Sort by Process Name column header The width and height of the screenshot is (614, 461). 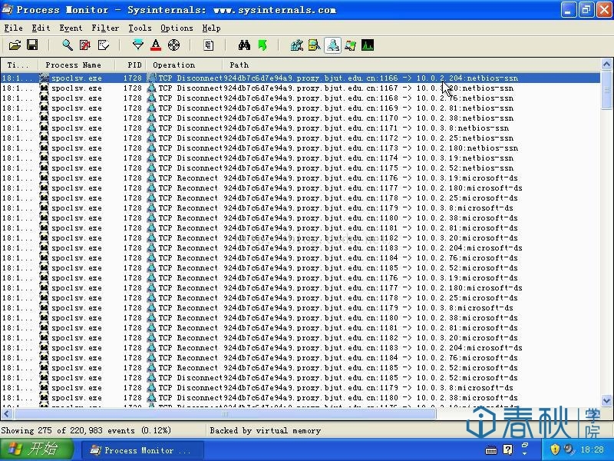[x=76, y=65]
